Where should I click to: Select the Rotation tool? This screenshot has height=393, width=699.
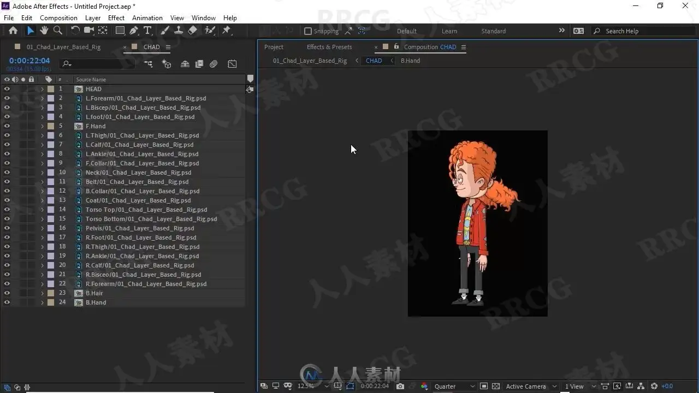pyautogui.click(x=75, y=31)
